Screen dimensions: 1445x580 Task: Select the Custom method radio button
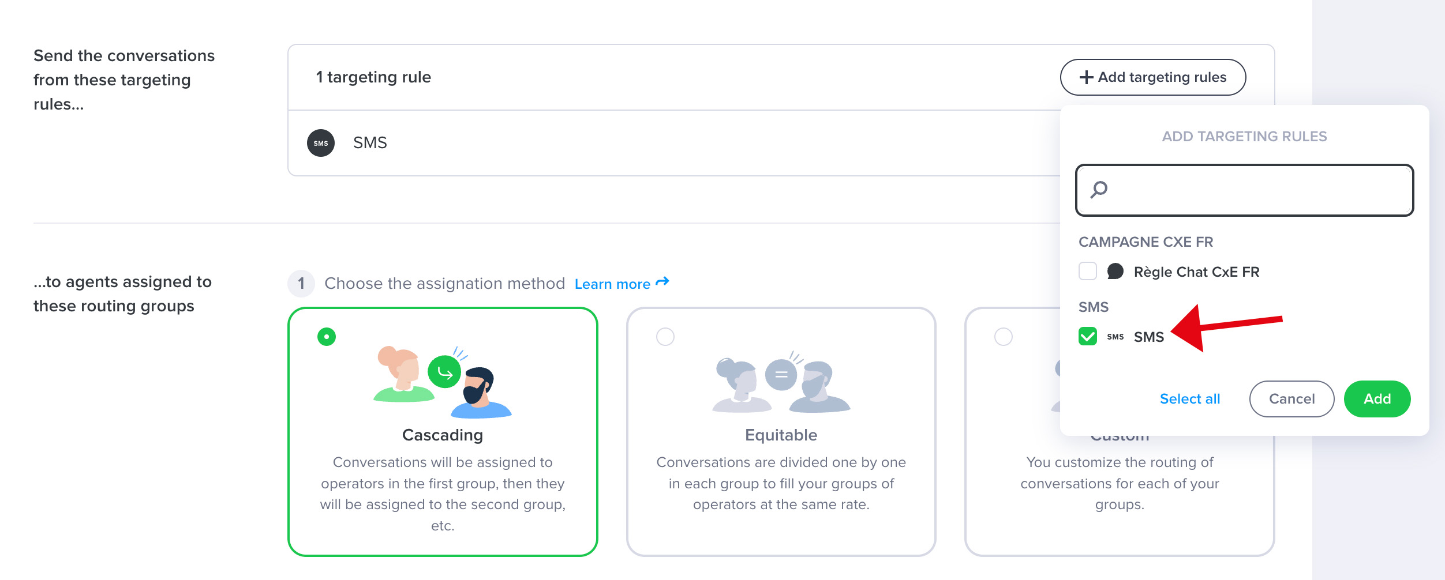[x=1004, y=337]
